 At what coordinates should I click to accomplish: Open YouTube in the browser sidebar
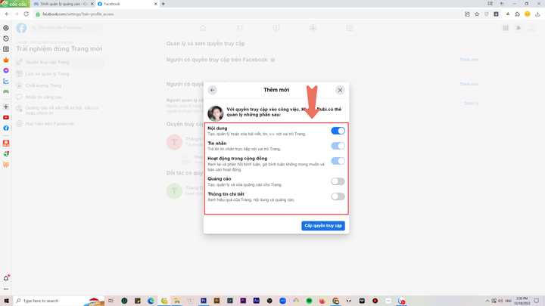coord(6,118)
